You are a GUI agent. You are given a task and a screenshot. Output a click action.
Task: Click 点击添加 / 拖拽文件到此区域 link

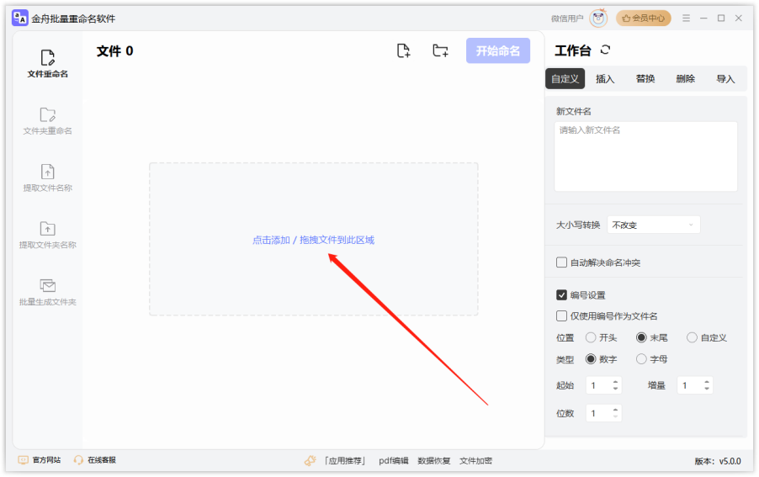point(313,240)
